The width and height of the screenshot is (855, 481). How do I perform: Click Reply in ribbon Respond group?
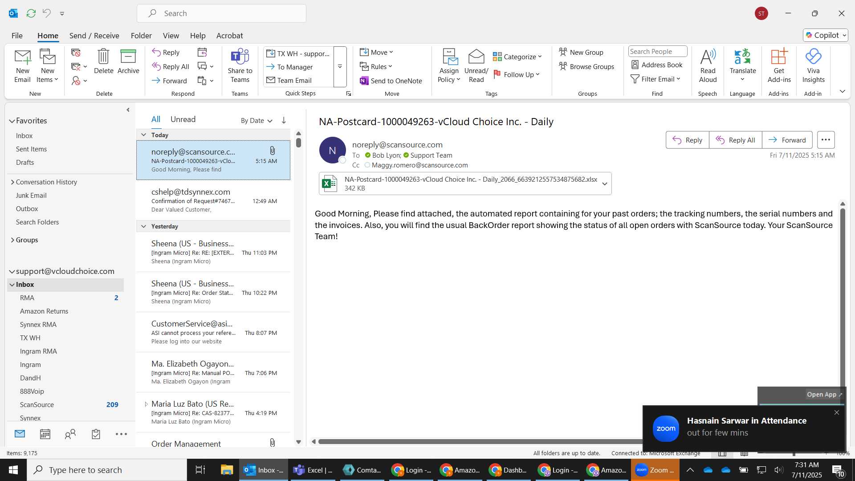coord(166,53)
